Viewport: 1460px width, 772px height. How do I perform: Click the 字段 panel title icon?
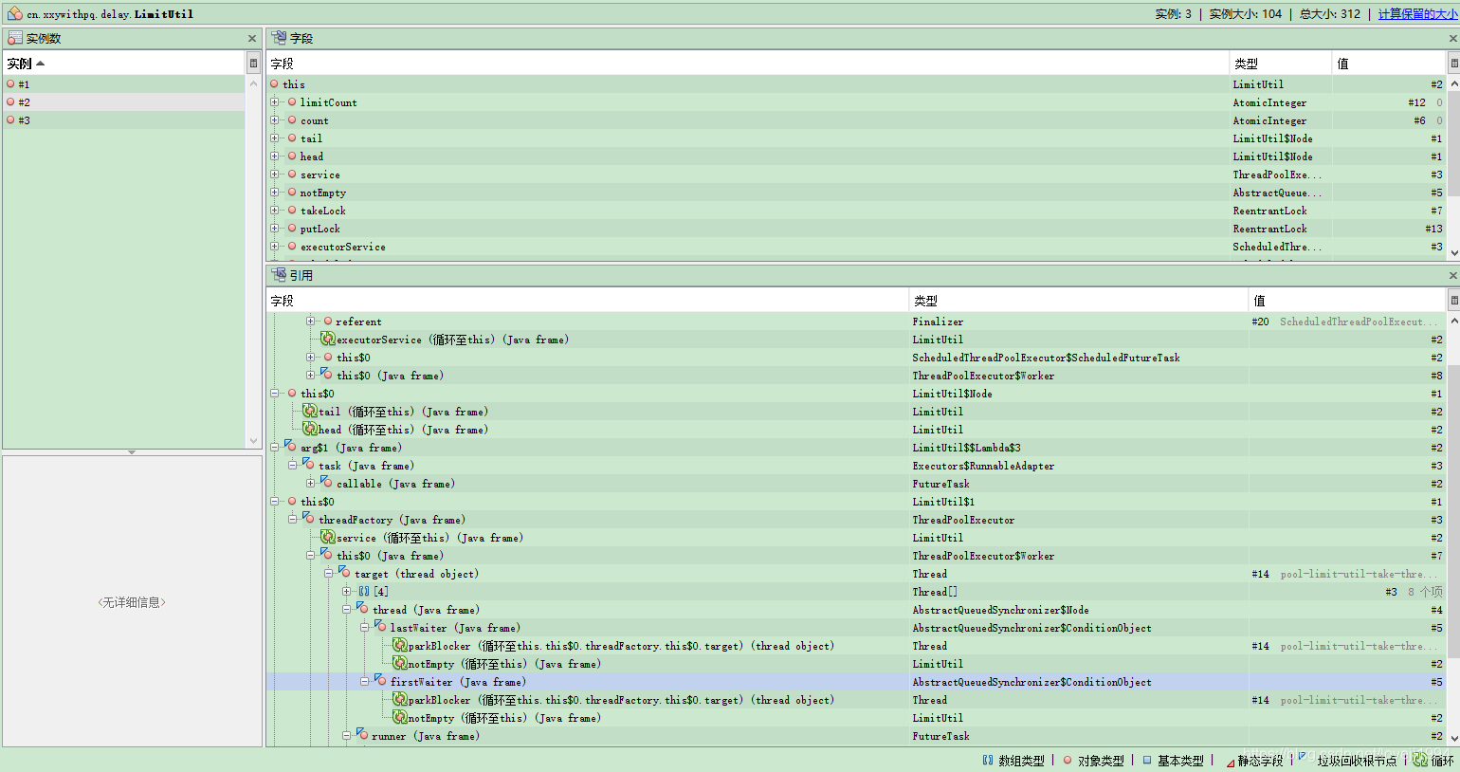[x=279, y=38]
